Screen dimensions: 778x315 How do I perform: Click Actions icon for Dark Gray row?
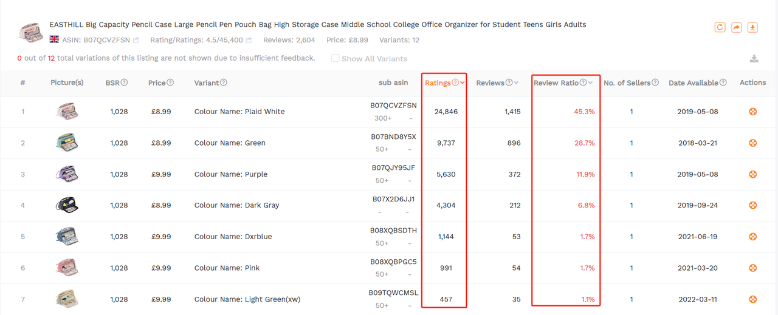tap(752, 205)
